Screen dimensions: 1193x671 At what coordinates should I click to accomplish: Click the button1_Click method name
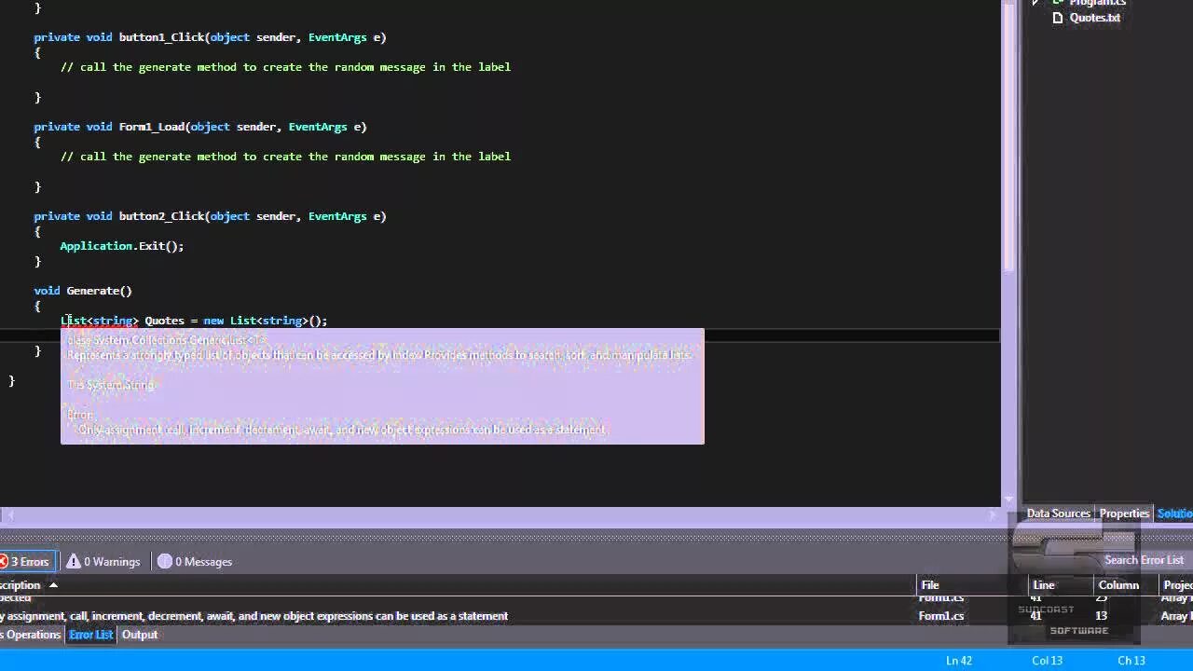click(161, 37)
